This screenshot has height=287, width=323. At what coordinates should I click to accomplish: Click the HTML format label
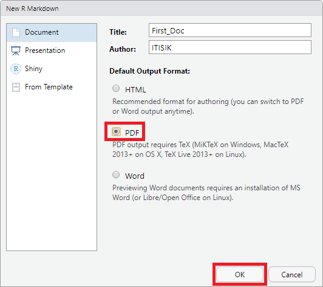(x=135, y=90)
